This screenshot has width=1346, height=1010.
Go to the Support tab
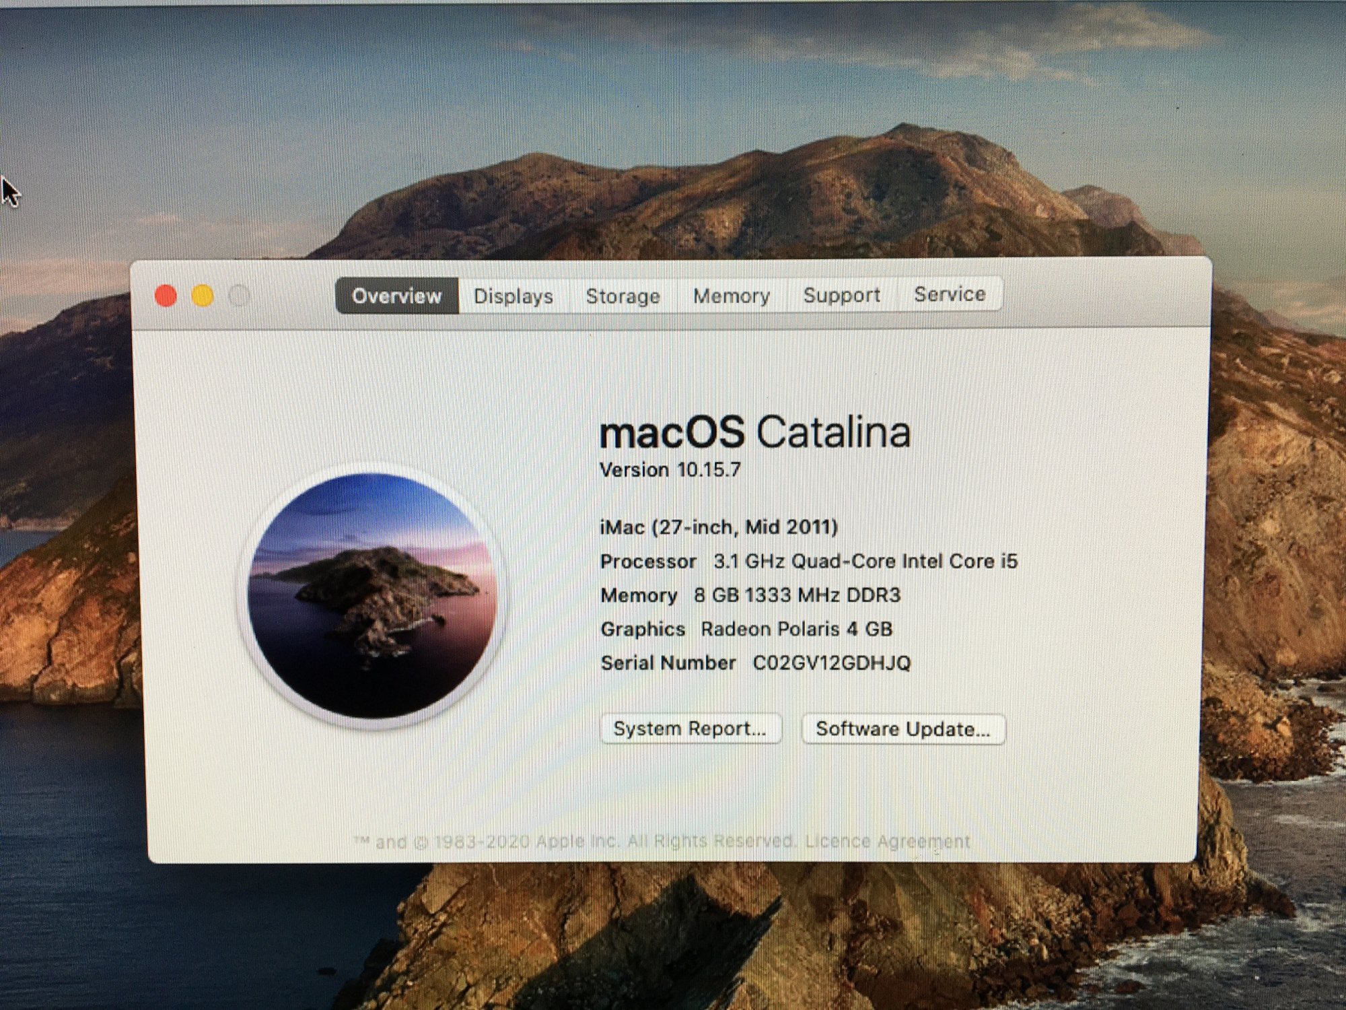pyautogui.click(x=841, y=295)
